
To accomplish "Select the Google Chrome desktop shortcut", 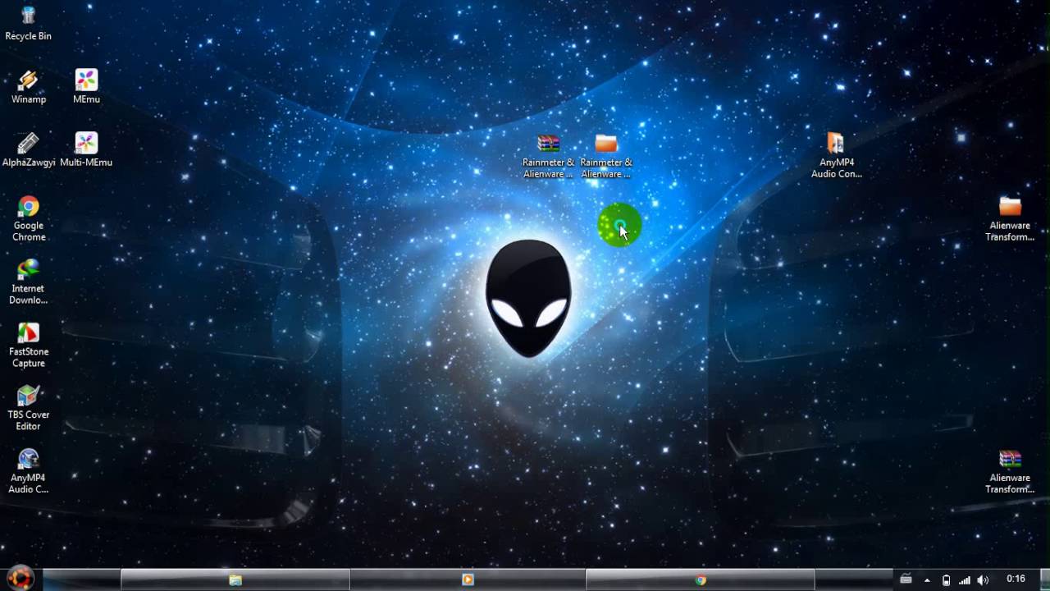I will pos(29,218).
